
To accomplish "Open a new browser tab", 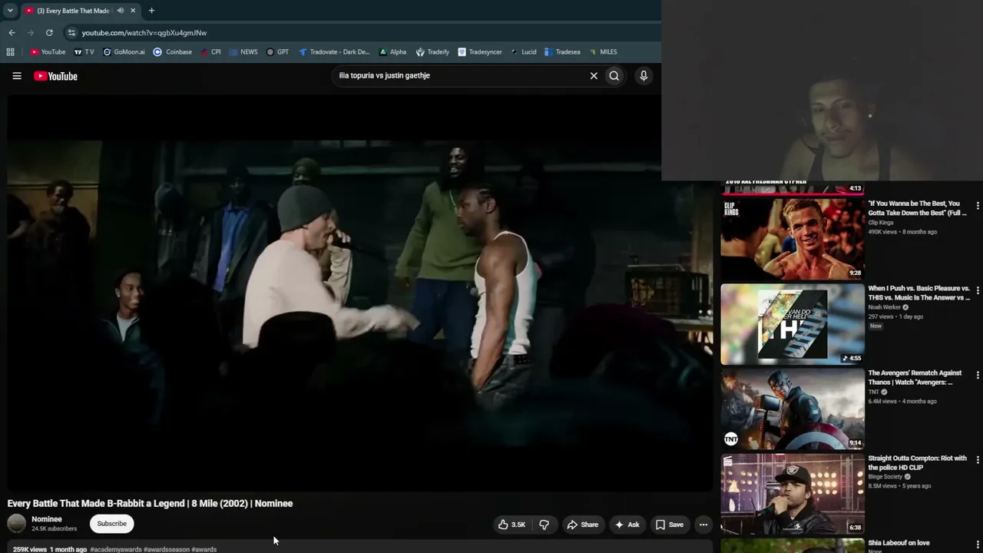I will point(151,11).
